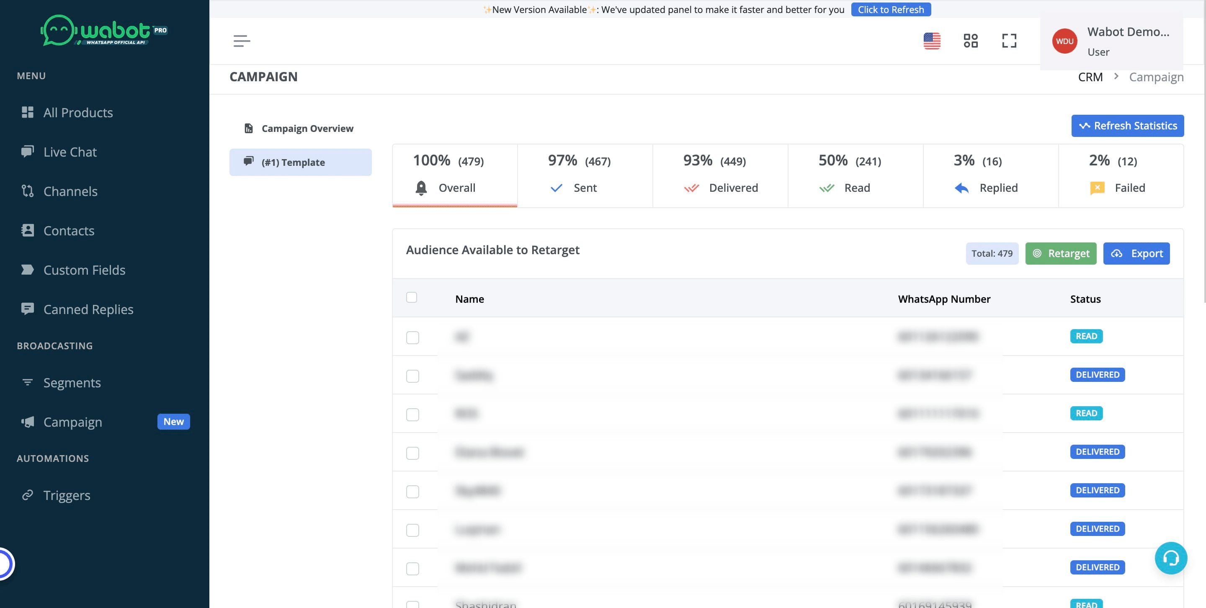Click the green Retarget button
This screenshot has width=1206, height=608.
pos(1060,254)
